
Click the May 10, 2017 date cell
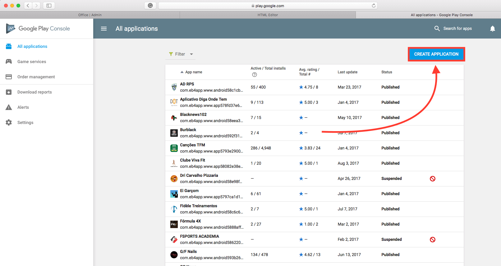[x=350, y=118]
